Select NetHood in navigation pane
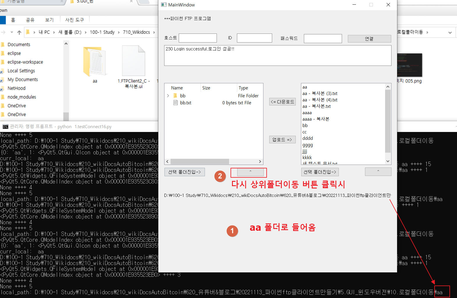This screenshot has height=298, width=457. (x=17, y=88)
